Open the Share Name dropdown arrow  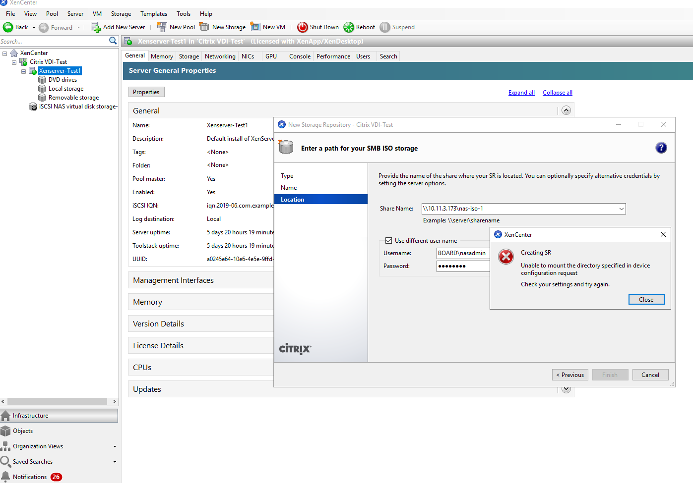pos(621,209)
